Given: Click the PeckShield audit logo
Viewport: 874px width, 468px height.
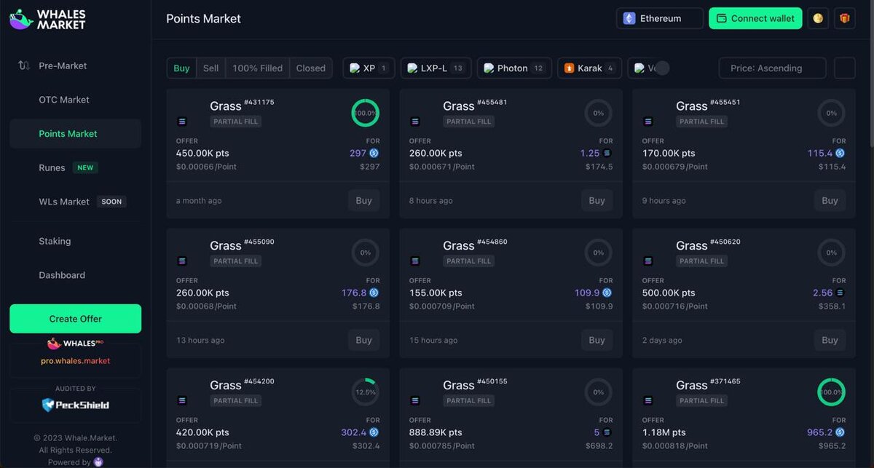Looking at the screenshot, I should (x=76, y=405).
